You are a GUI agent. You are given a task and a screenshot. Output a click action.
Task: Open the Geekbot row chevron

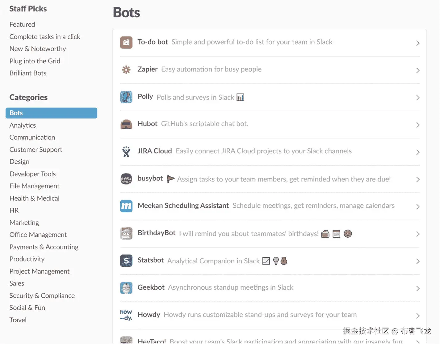(x=417, y=288)
